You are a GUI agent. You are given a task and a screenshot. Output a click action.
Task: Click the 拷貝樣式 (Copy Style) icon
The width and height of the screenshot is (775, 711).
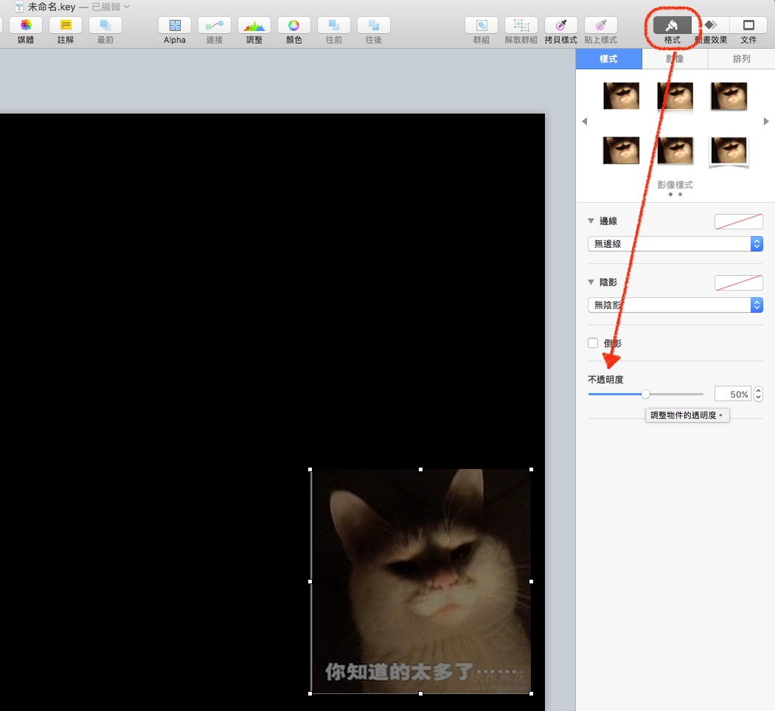(560, 25)
